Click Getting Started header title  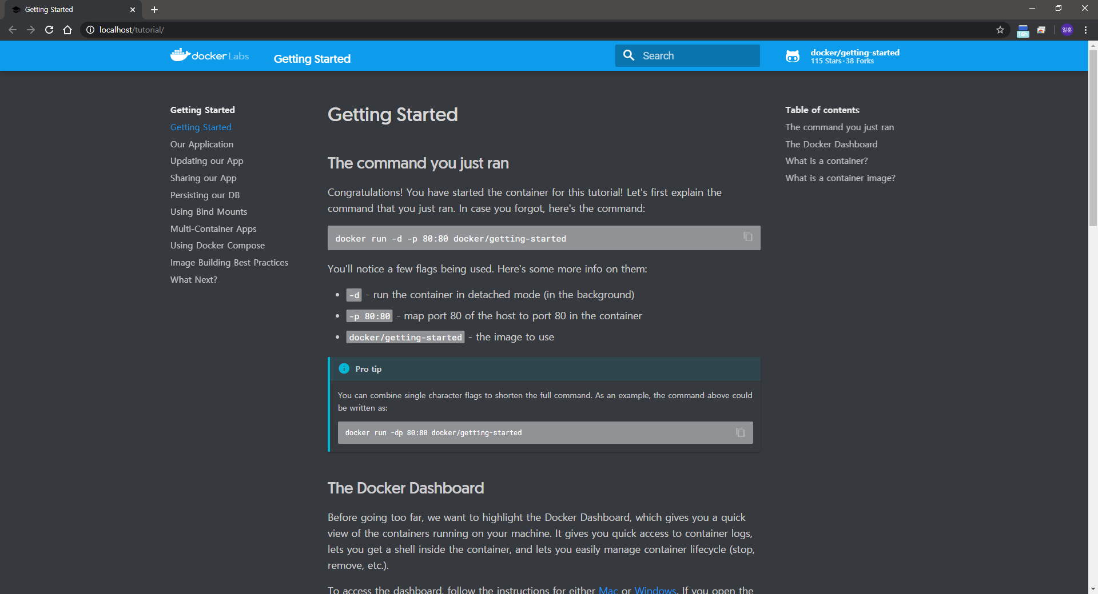click(x=312, y=58)
